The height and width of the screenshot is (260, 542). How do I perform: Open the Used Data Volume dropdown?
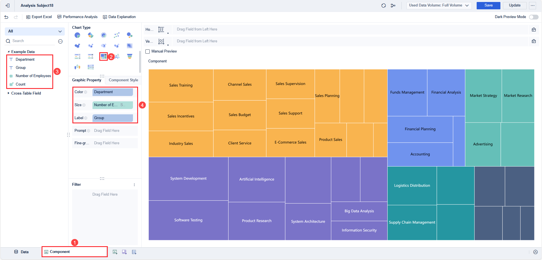[439, 5]
